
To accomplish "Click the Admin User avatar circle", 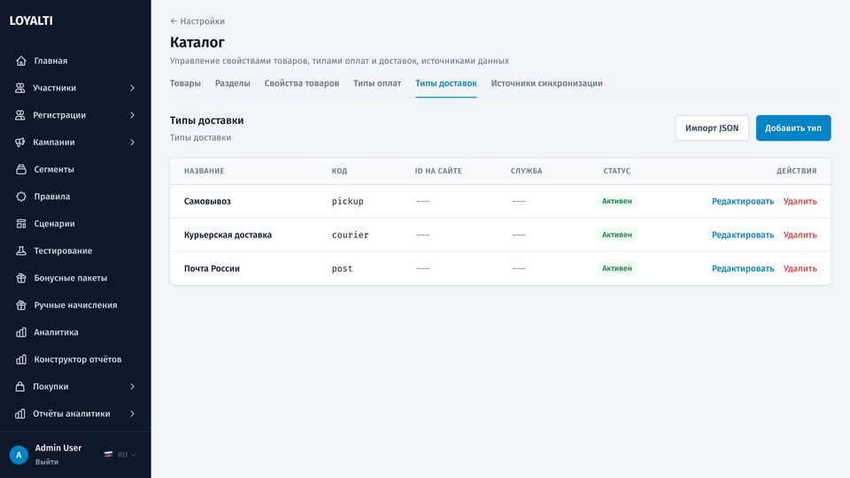I will point(19,455).
